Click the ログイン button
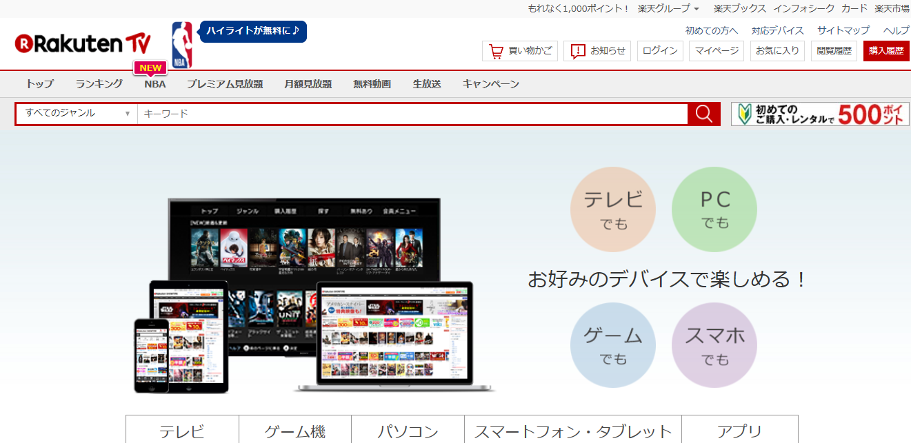 coord(660,51)
